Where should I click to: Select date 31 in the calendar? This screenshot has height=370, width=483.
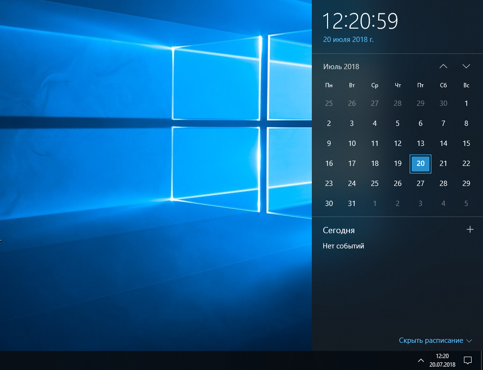[352, 204]
